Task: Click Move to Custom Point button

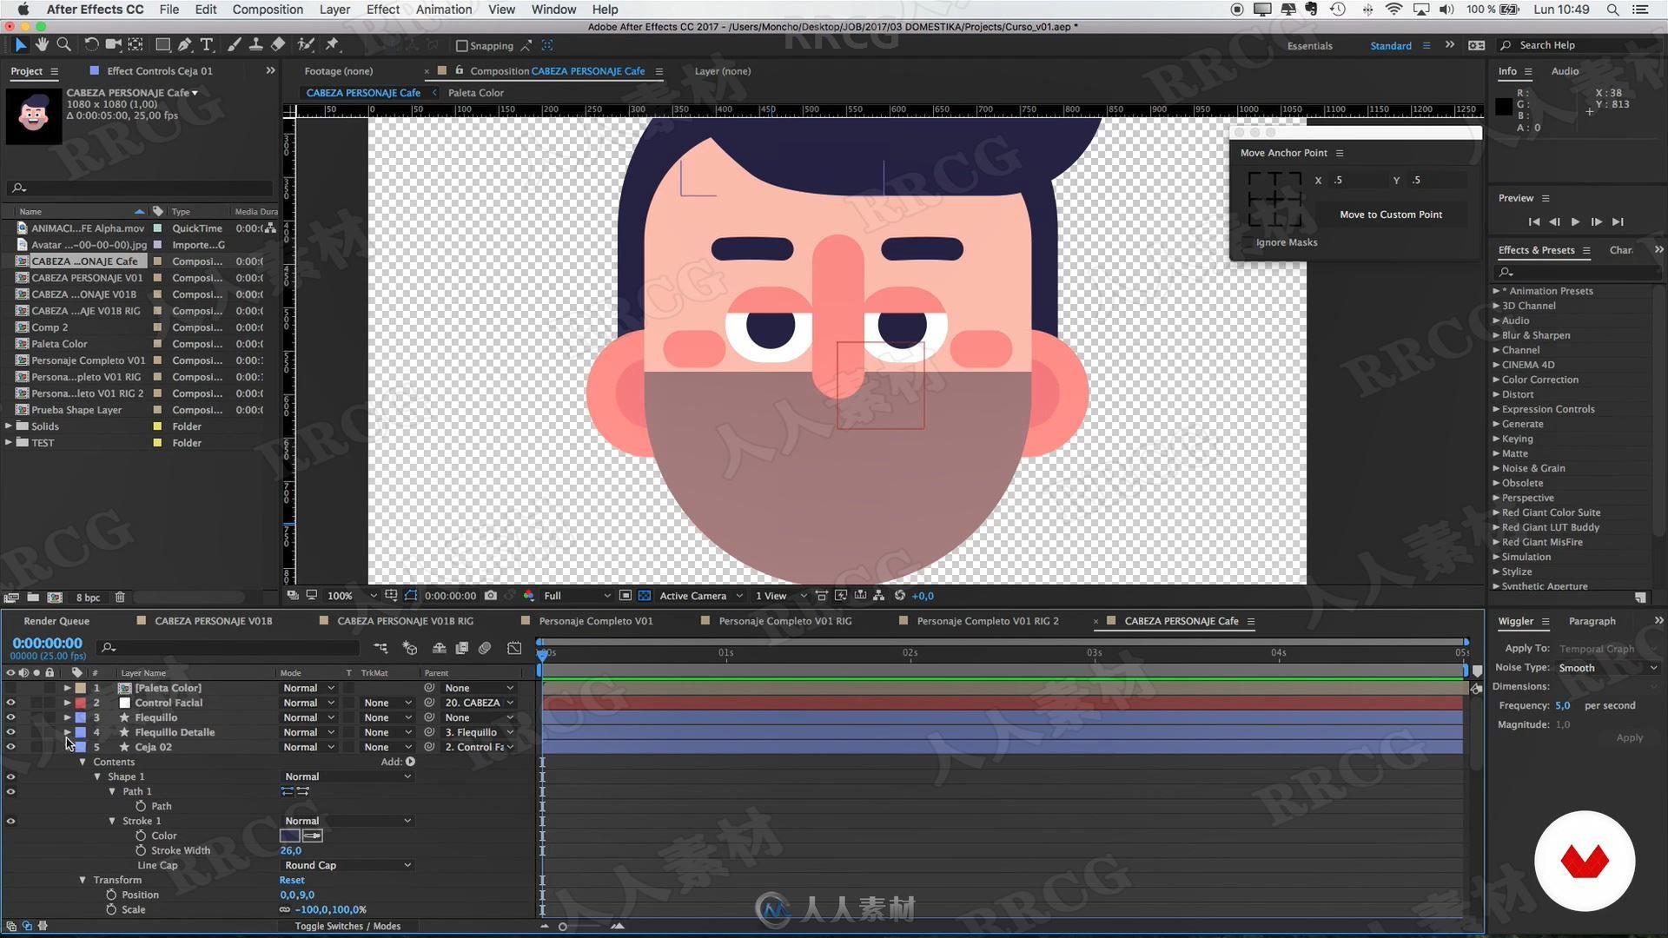Action: point(1391,215)
